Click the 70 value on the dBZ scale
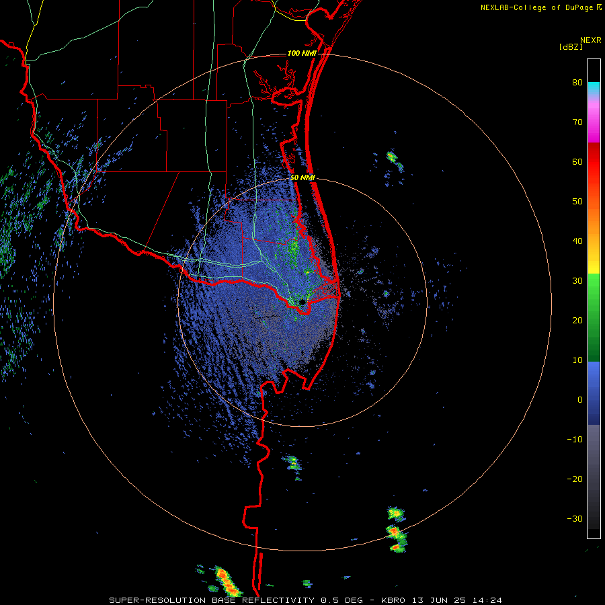 (577, 122)
